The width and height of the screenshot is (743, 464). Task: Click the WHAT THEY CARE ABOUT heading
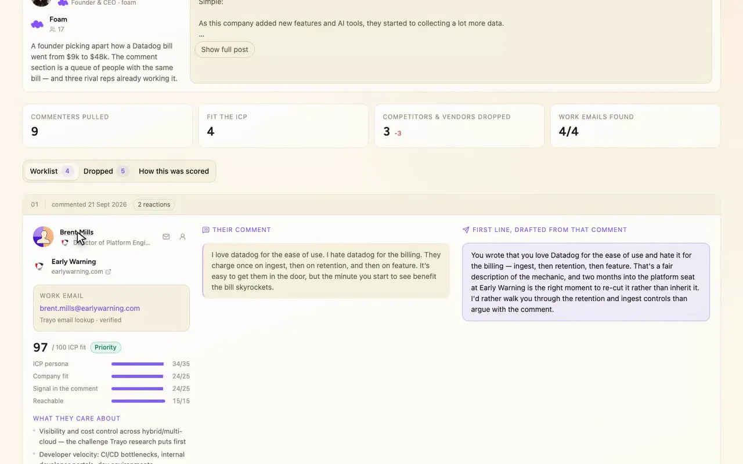(x=77, y=418)
